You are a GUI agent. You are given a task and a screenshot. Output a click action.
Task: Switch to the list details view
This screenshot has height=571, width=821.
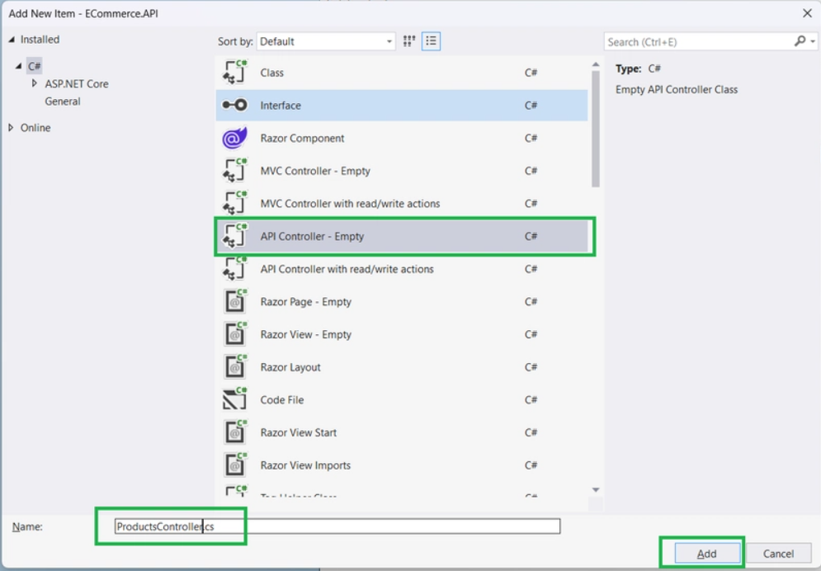click(x=431, y=41)
